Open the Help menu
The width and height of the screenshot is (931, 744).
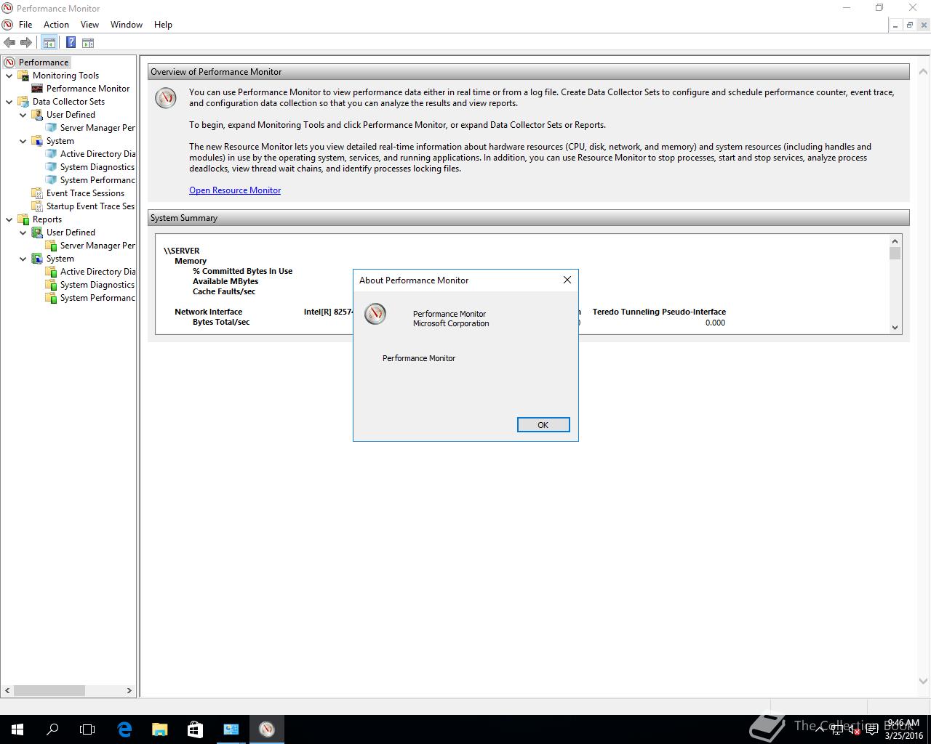click(163, 25)
